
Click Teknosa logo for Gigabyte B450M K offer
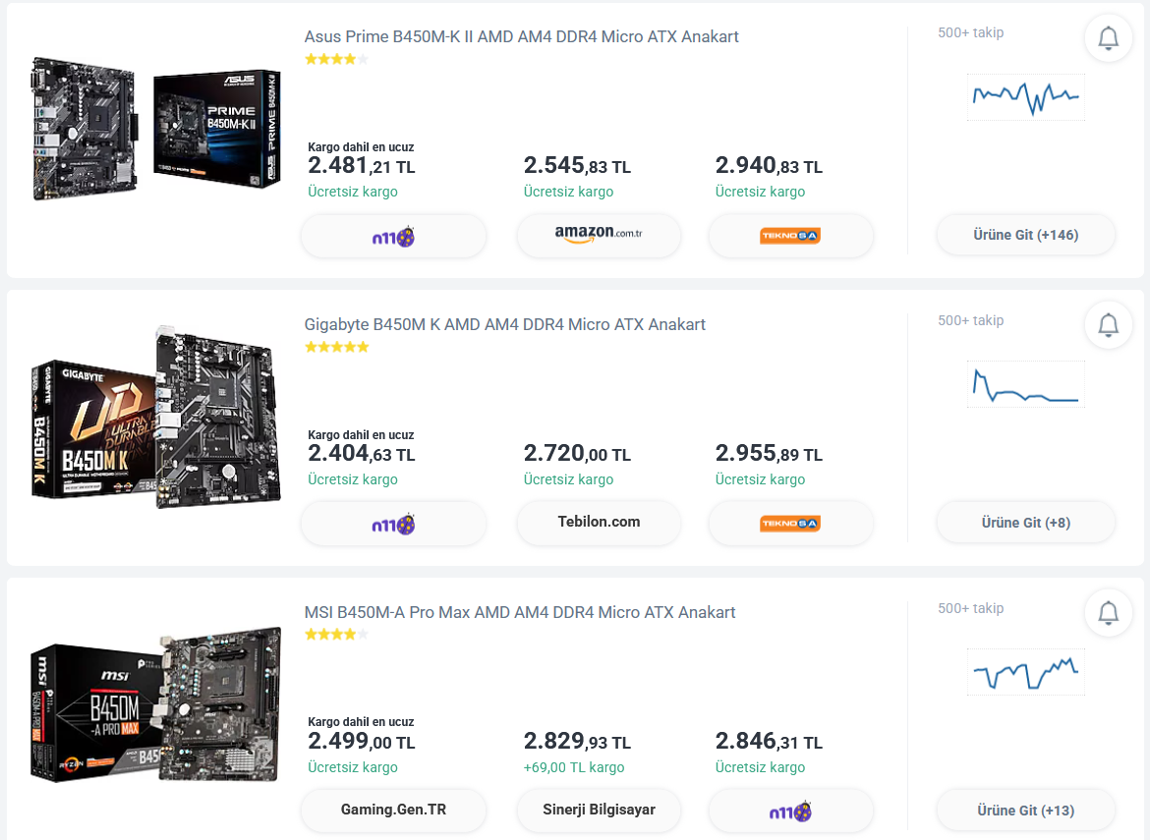click(790, 524)
